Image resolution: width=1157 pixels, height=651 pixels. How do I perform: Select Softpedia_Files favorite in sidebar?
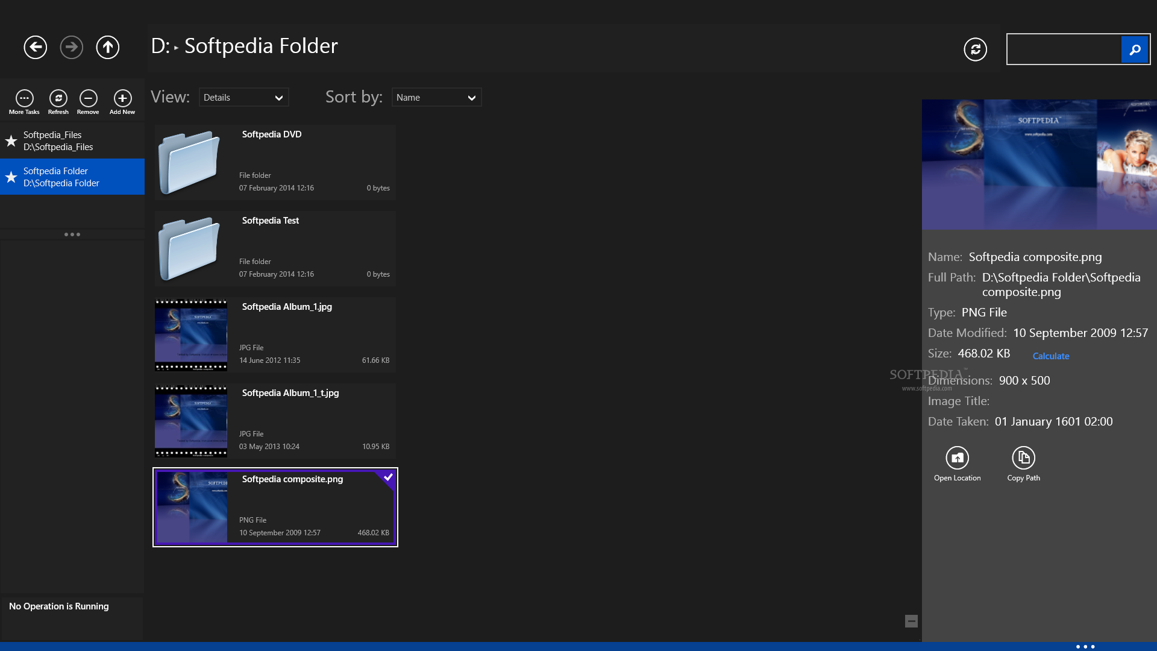pos(72,141)
